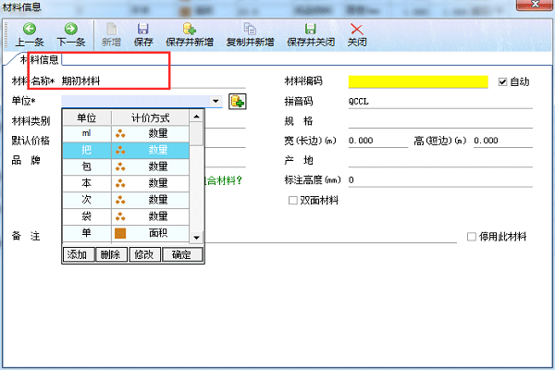This screenshot has height=370, width=555.
Task: Click the yellow 材料编码 code field
Action: (x=418, y=81)
